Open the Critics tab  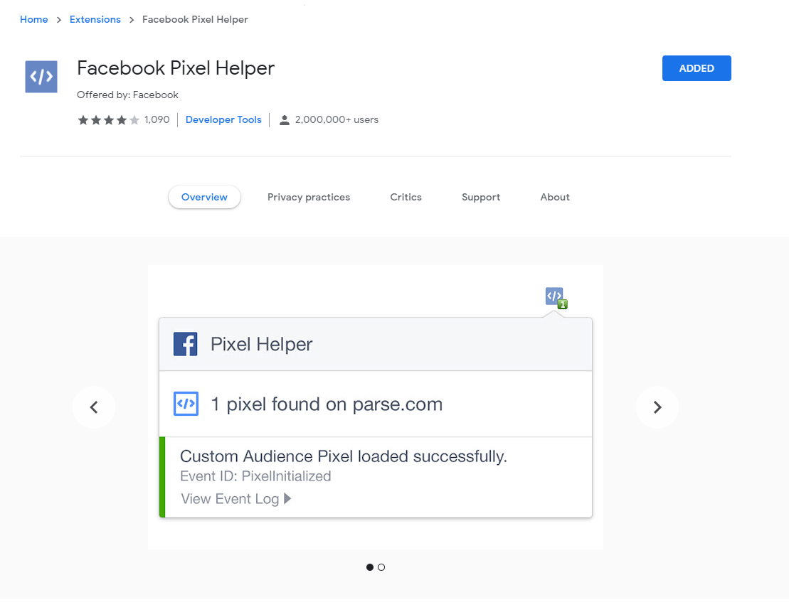[x=406, y=197]
